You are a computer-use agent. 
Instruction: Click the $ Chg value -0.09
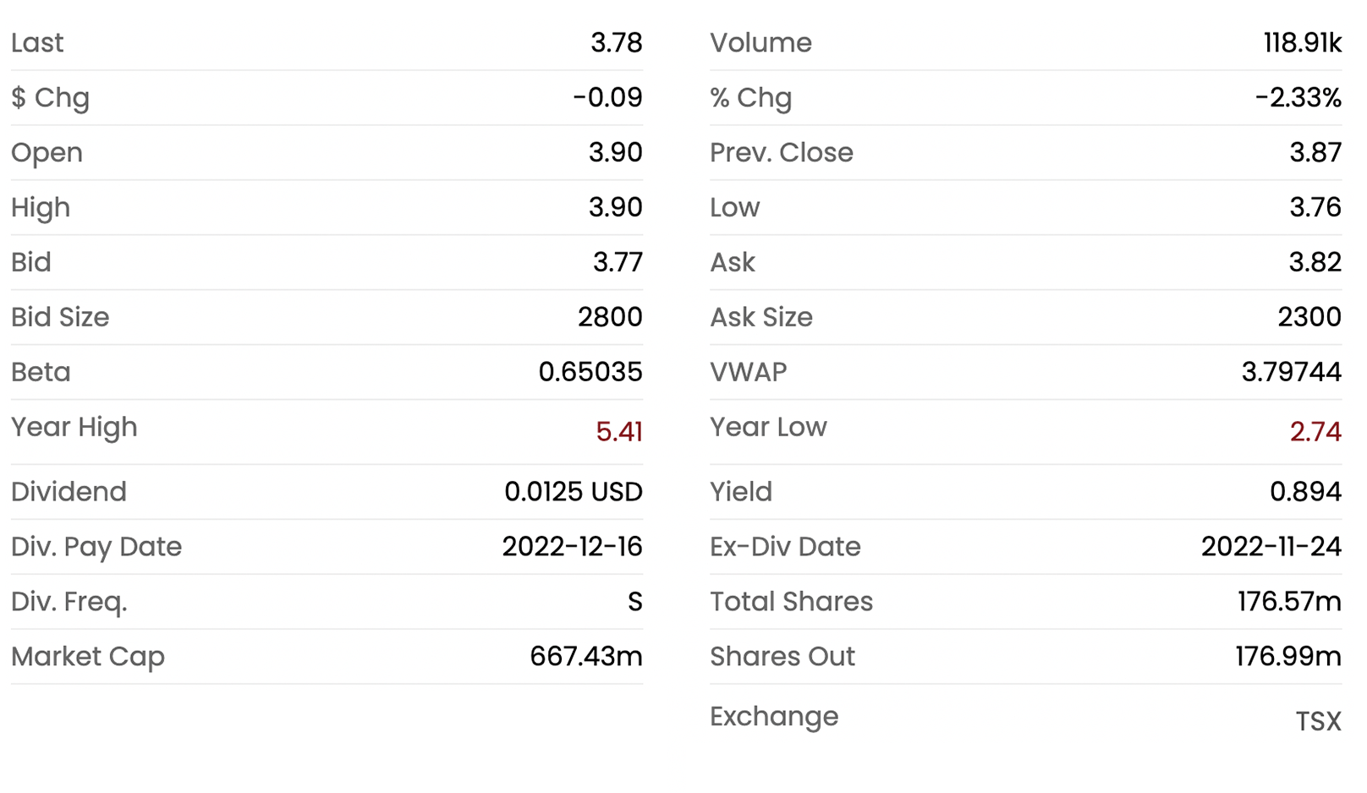[x=607, y=97]
